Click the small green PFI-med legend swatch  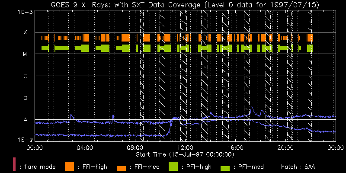[225, 168]
